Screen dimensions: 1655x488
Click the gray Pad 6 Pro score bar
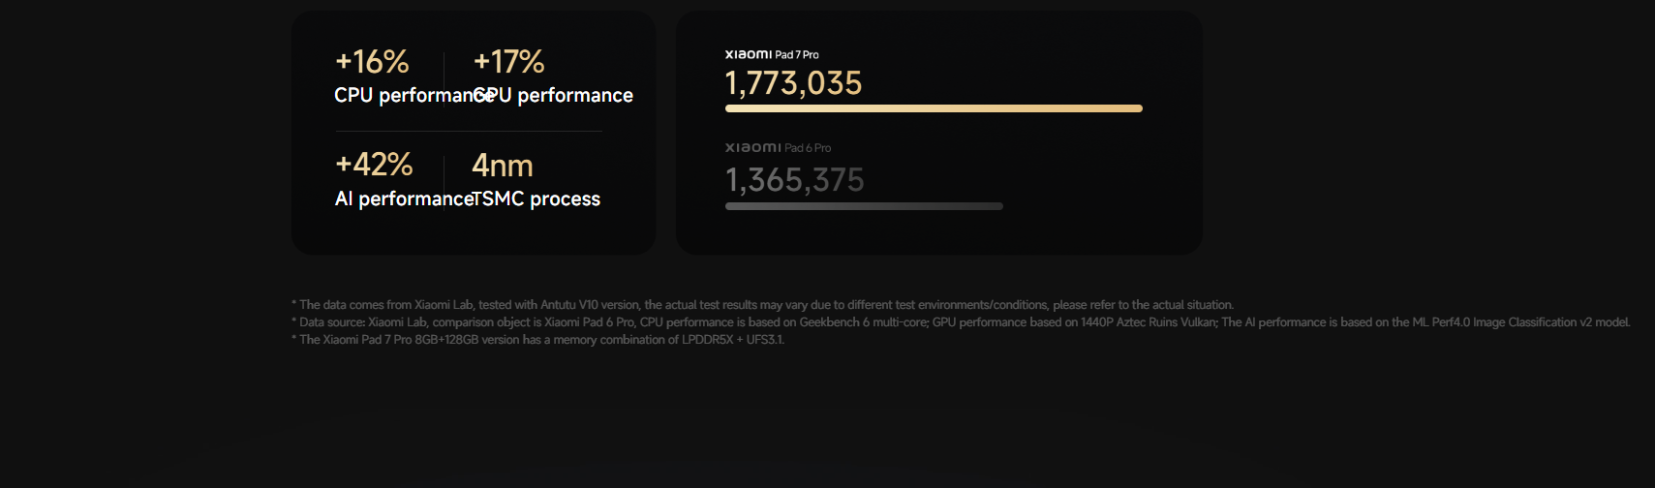point(864,206)
